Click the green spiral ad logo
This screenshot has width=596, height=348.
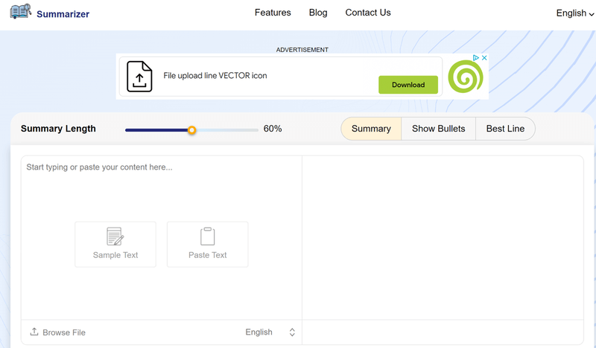465,77
